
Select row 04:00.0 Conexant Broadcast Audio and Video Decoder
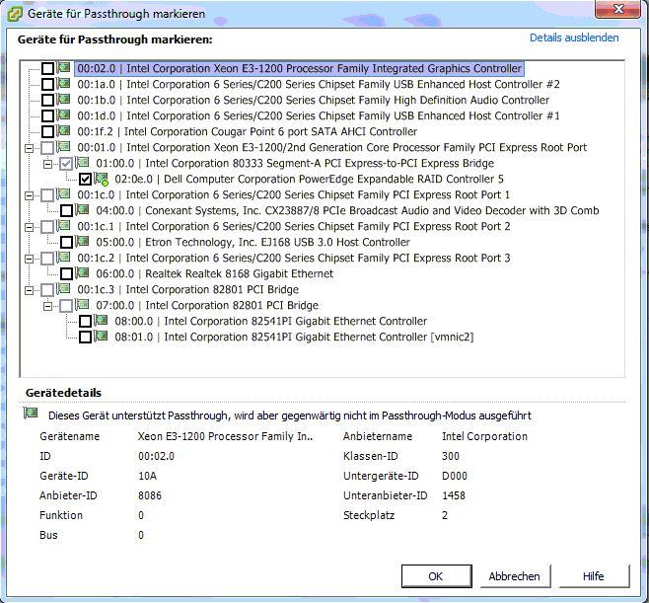pos(347,211)
